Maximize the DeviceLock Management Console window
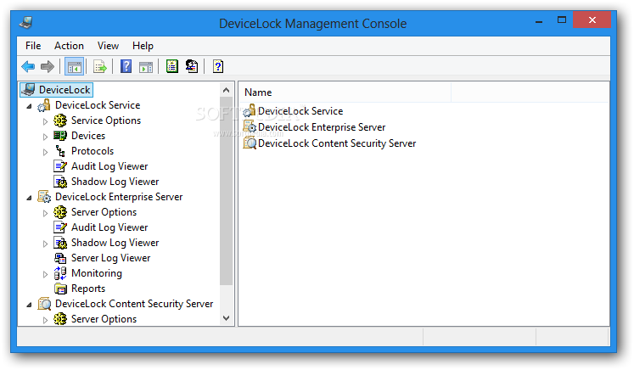 click(562, 20)
